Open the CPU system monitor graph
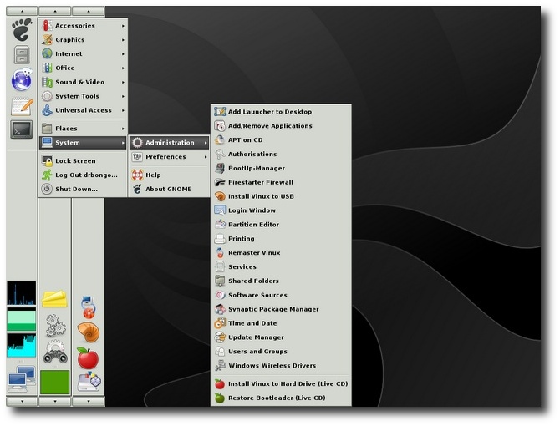Screen dimensions: 560x426 [x=22, y=293]
